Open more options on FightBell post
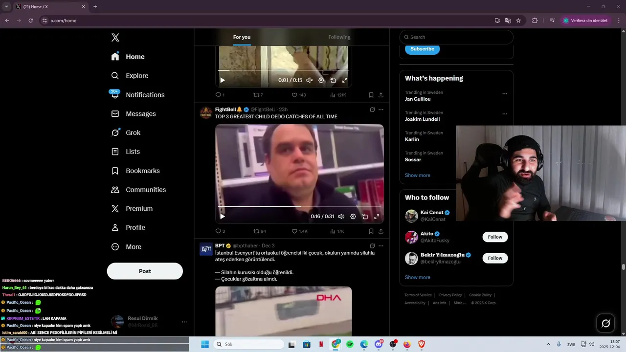626x352 pixels. 381,110
